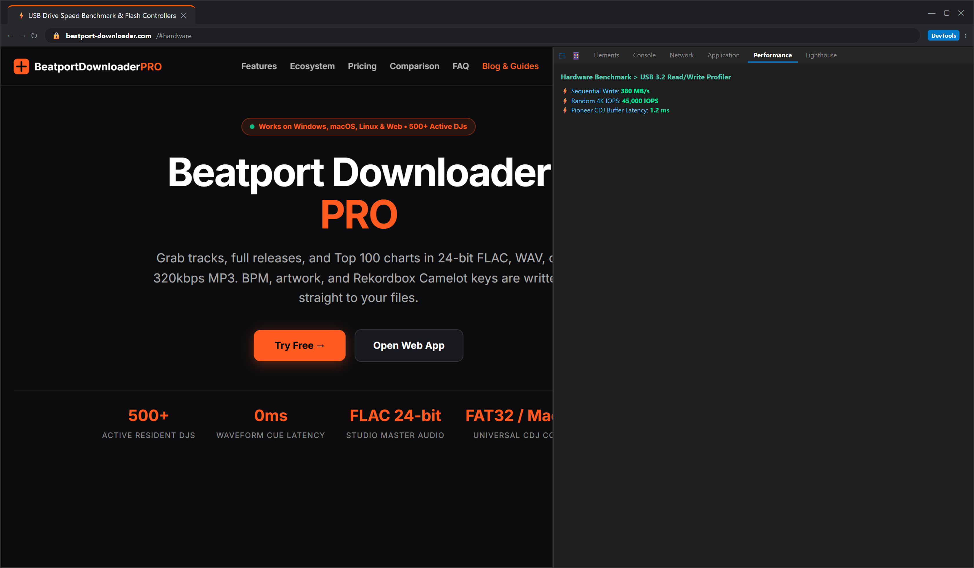Open the Elements tab in DevTools
This screenshot has width=974, height=568.
point(606,55)
